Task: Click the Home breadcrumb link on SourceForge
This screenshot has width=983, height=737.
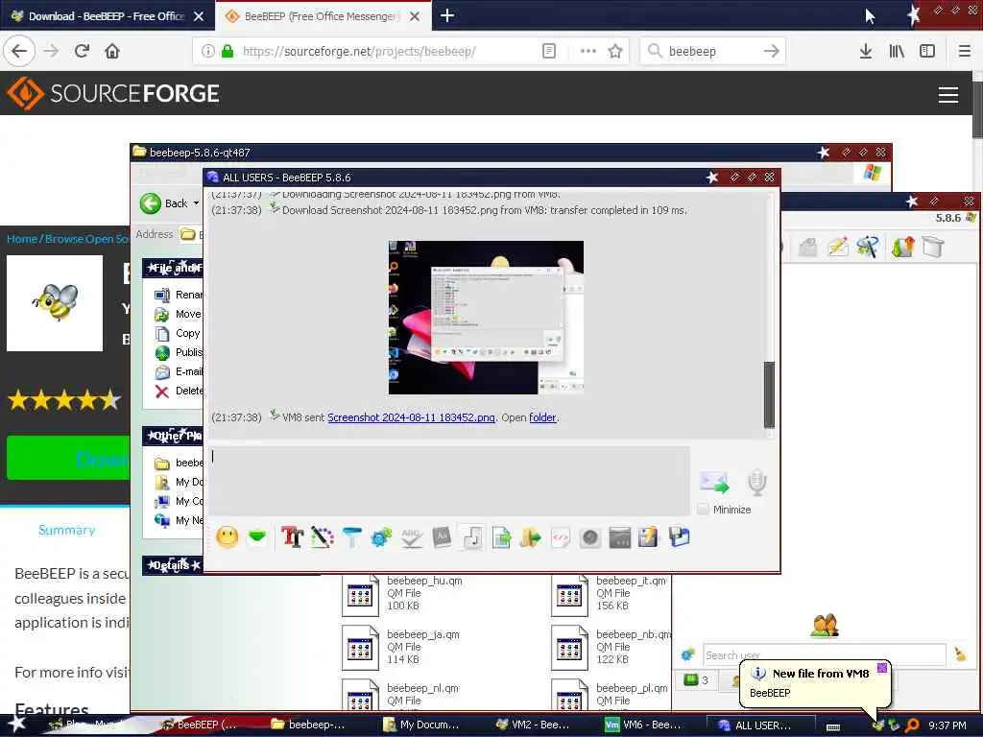Action: tap(22, 239)
